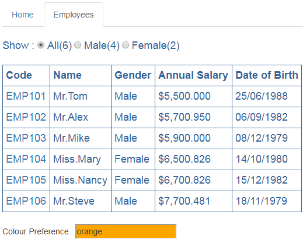Switch to the Employees tab
This screenshot has width=303, height=239.
click(74, 15)
